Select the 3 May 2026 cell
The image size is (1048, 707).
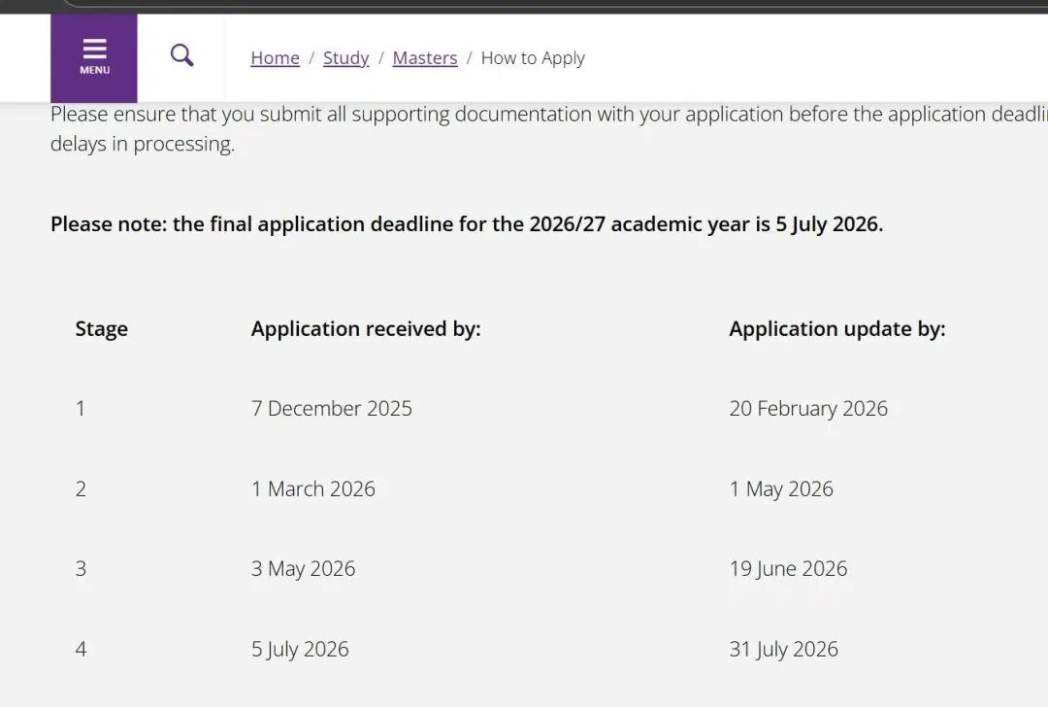(x=303, y=569)
